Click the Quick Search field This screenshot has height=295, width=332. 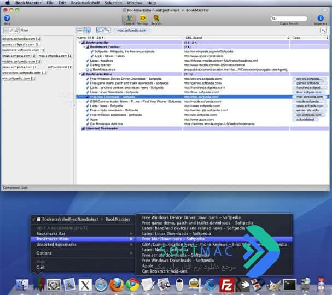289,19
